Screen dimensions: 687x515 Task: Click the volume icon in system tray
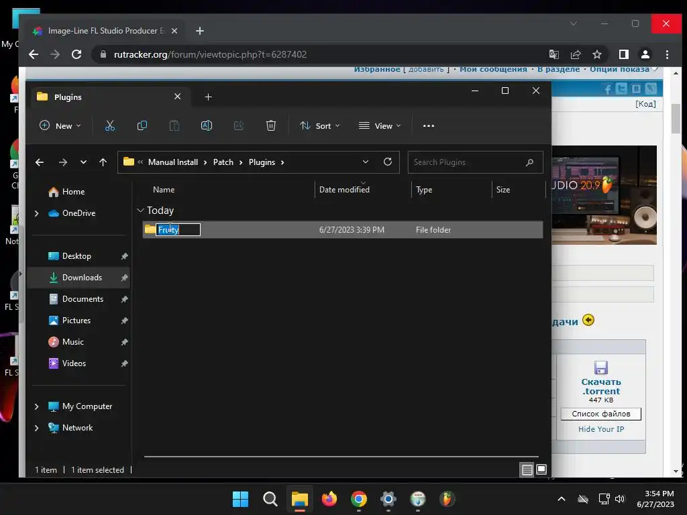pos(619,499)
